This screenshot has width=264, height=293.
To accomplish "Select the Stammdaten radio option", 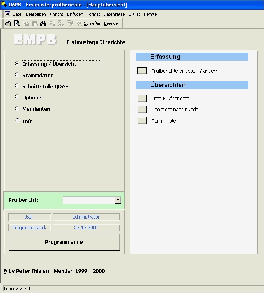I will pyautogui.click(x=17, y=75).
